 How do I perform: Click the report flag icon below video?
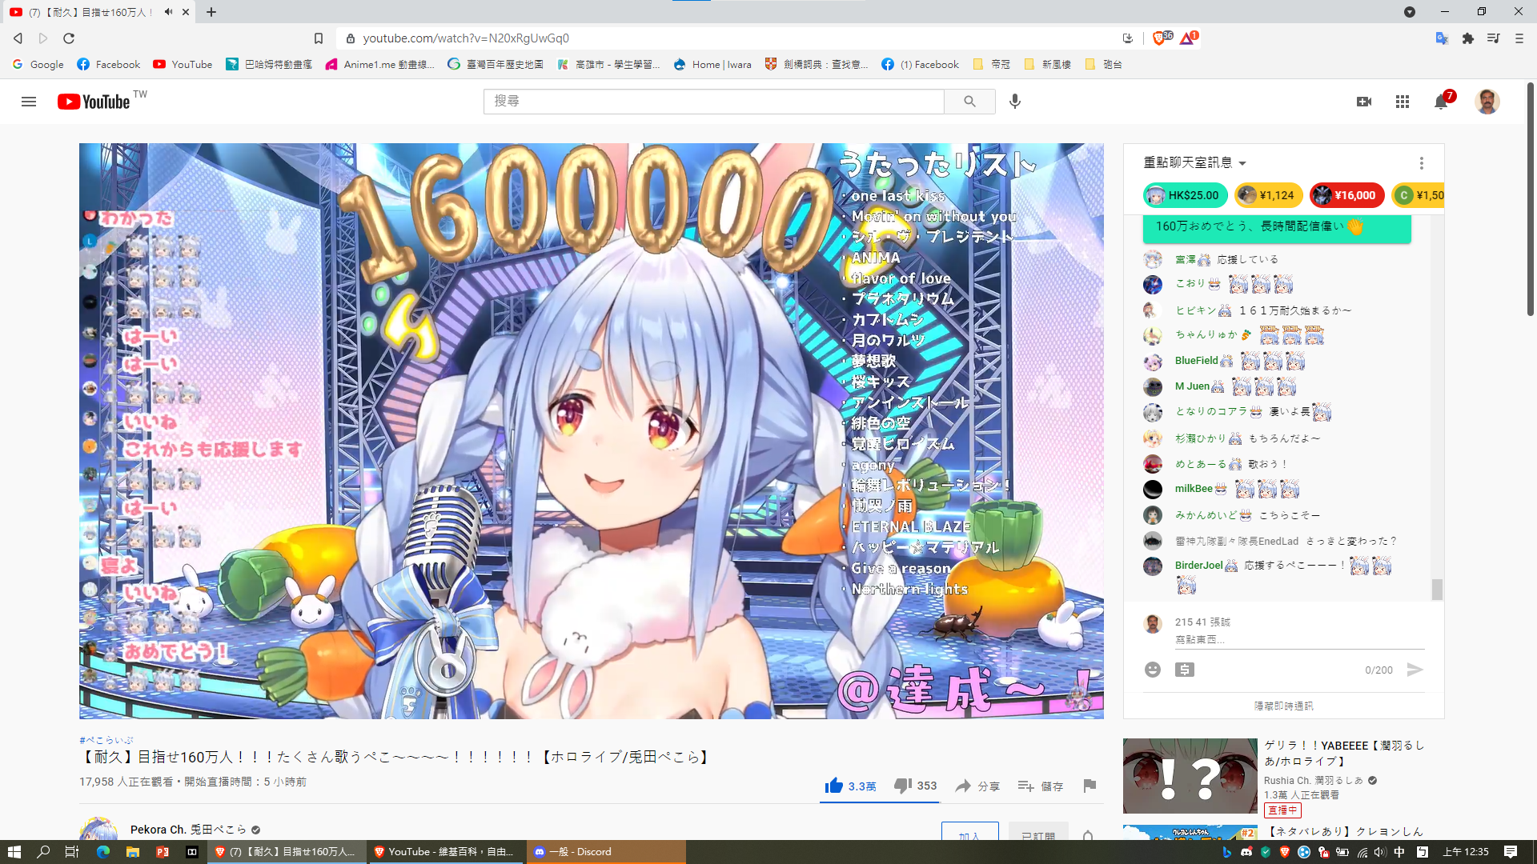click(x=1089, y=786)
